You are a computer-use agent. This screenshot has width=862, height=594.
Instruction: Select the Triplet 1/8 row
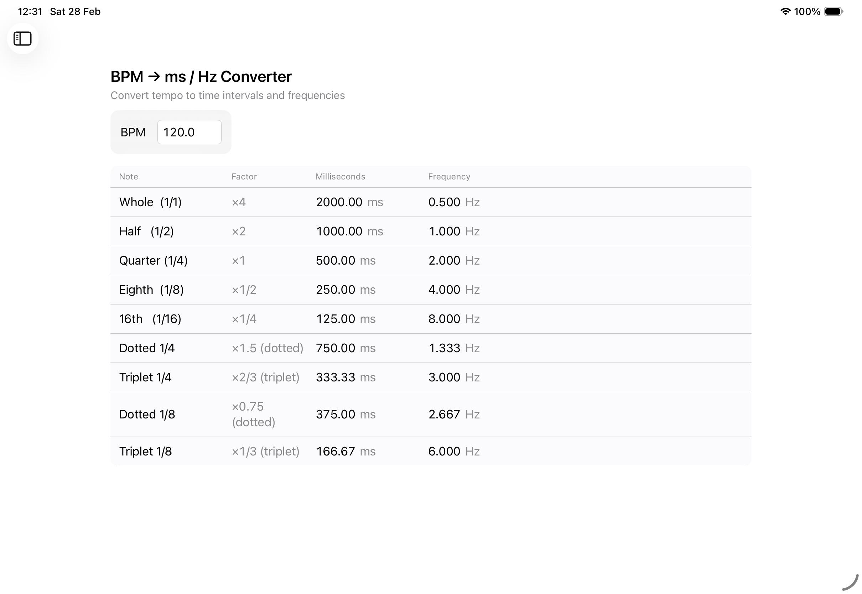(146, 452)
